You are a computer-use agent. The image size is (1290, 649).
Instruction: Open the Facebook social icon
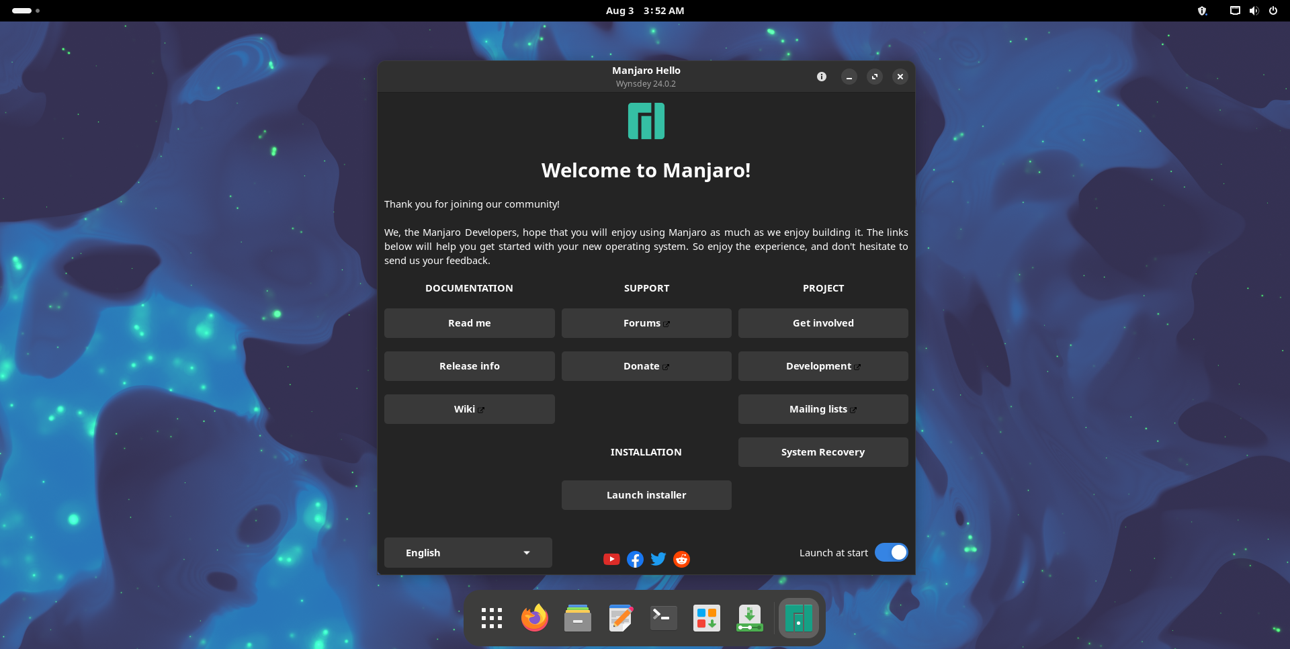tap(635, 559)
